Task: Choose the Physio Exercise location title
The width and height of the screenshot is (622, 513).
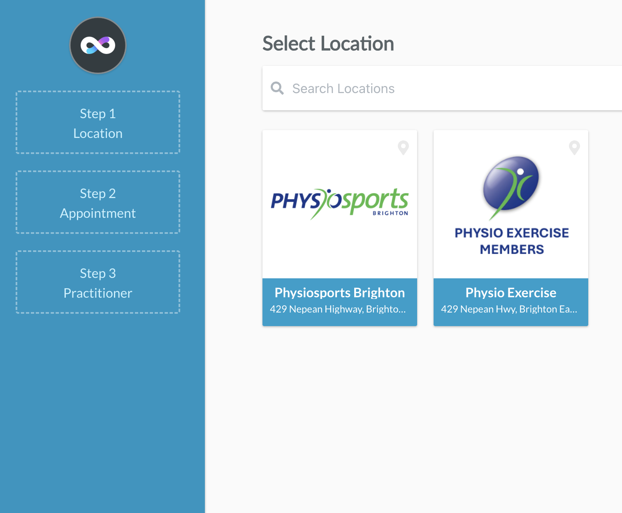Action: tap(511, 293)
